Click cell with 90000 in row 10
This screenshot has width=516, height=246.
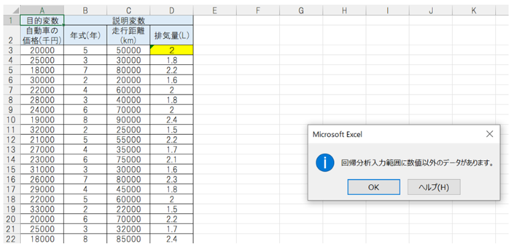[x=128, y=120]
